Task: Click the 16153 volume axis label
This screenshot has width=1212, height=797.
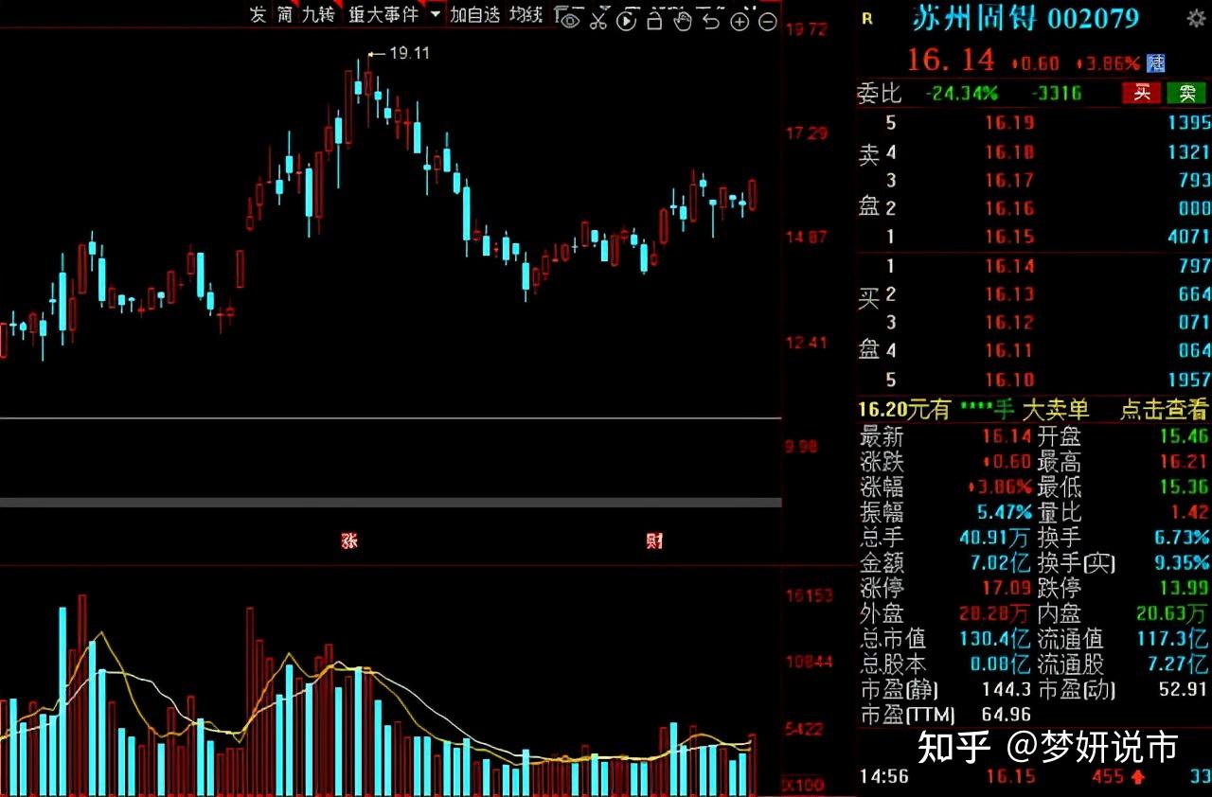Action: pos(810,595)
